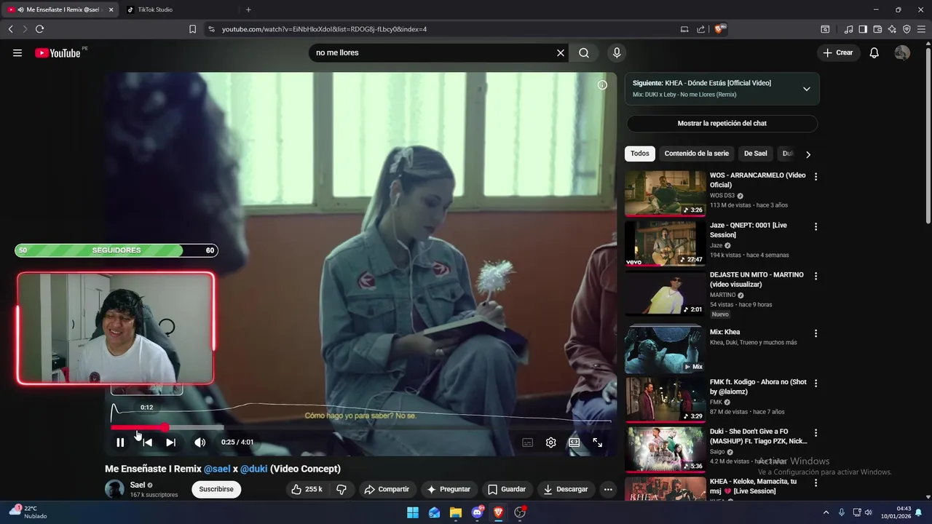Bookmark this page in the address bar
The image size is (932, 524).
tap(192, 29)
